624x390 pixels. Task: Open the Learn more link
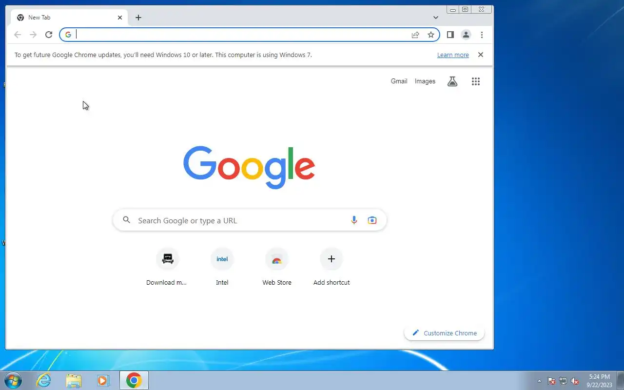pos(453,55)
